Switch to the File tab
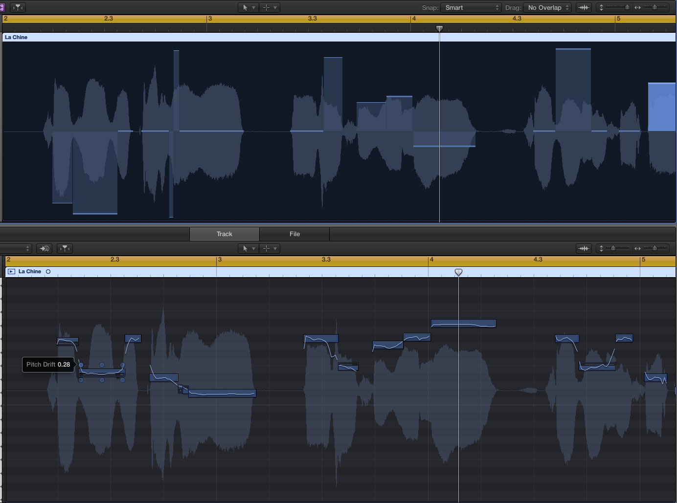Image resolution: width=677 pixels, height=503 pixels. pos(294,234)
